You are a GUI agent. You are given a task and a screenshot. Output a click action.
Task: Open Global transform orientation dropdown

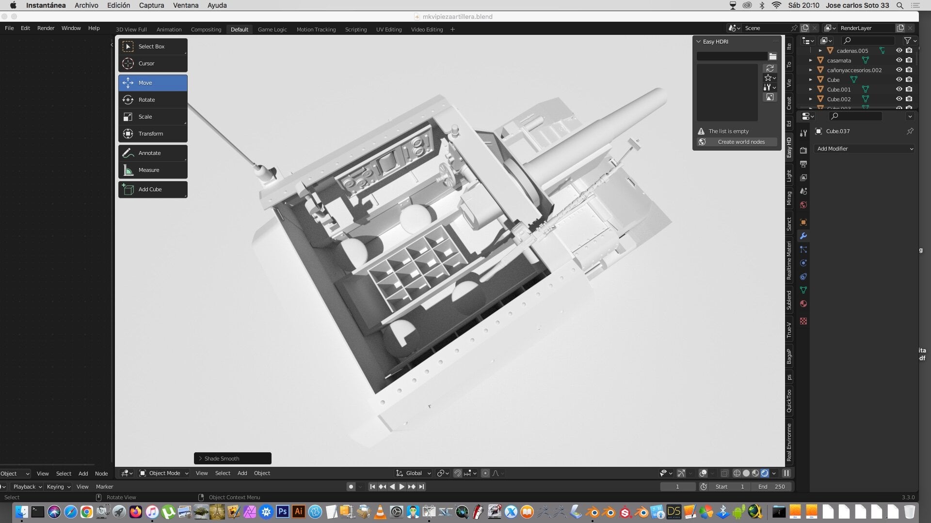(x=414, y=473)
